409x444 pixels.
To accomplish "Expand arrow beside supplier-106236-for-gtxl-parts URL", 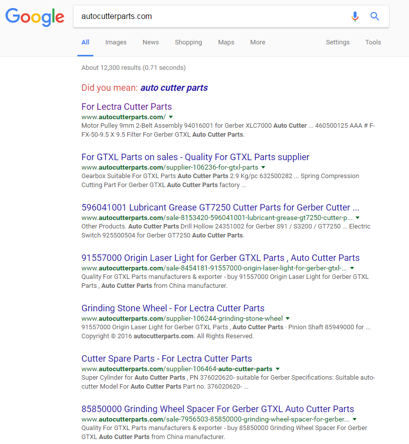I will 263,167.
